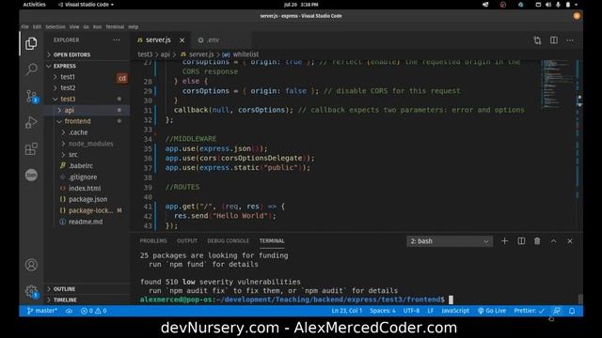The image size is (602, 338).
Task: Close the server.js editor tab
Action: [x=182, y=40]
